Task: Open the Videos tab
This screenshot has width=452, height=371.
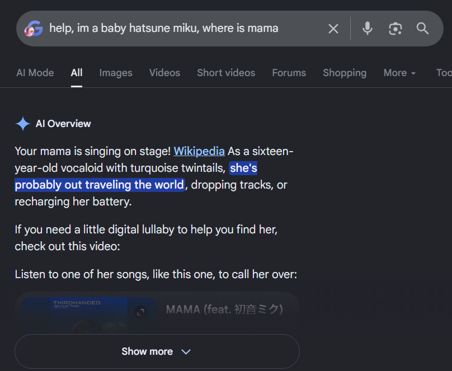Action: [x=164, y=73]
